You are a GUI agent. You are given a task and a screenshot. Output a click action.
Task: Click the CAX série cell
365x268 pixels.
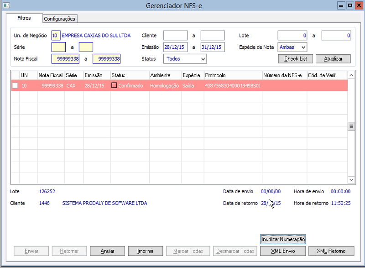pyautogui.click(x=74, y=85)
